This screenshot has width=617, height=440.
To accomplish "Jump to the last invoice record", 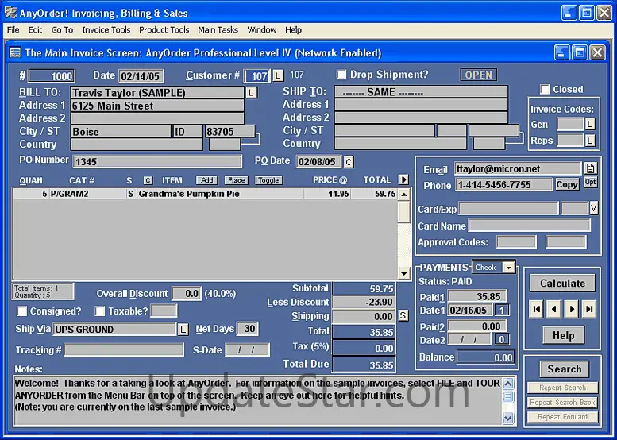I will pyautogui.click(x=588, y=310).
